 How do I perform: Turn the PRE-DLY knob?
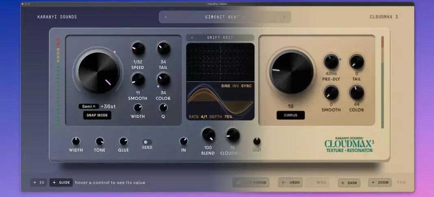(x=331, y=62)
